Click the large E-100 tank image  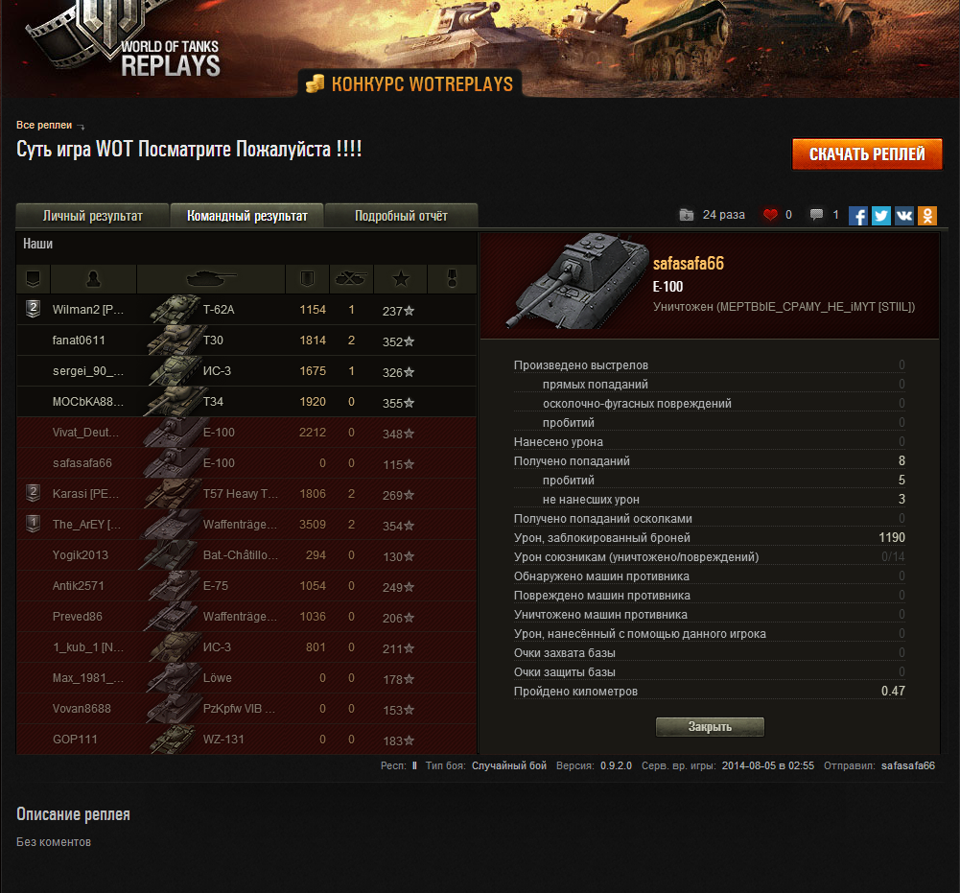pos(576,281)
